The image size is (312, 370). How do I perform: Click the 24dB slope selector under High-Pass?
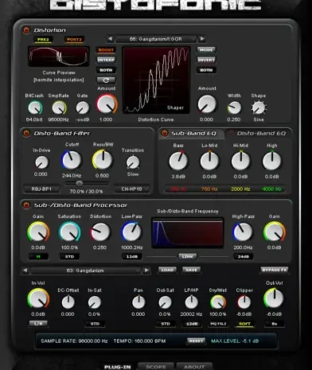[x=243, y=256]
